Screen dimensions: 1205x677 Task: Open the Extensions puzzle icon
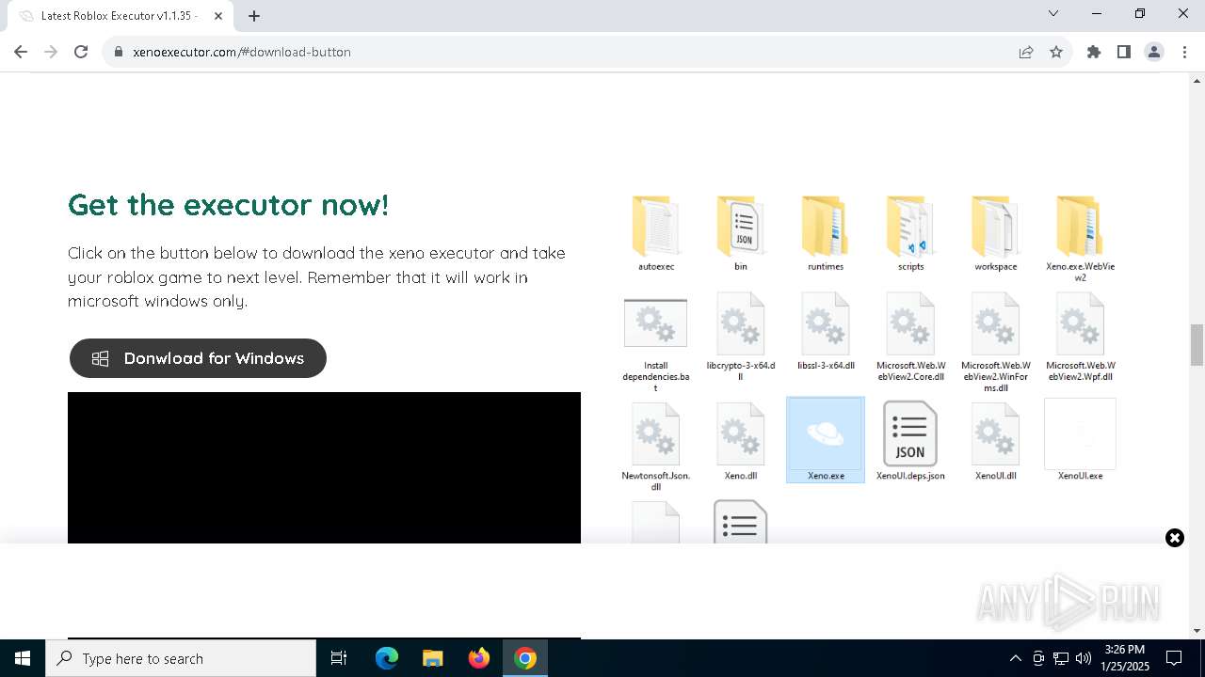pos(1094,52)
